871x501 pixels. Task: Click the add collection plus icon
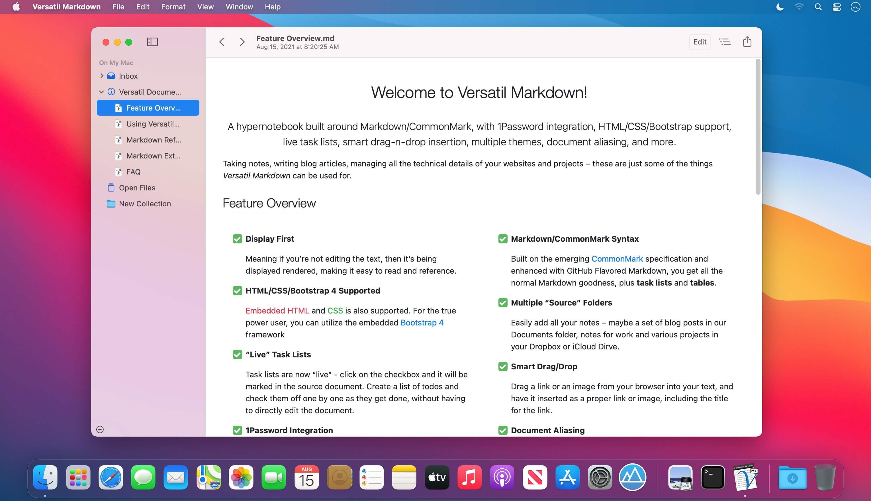click(x=100, y=429)
